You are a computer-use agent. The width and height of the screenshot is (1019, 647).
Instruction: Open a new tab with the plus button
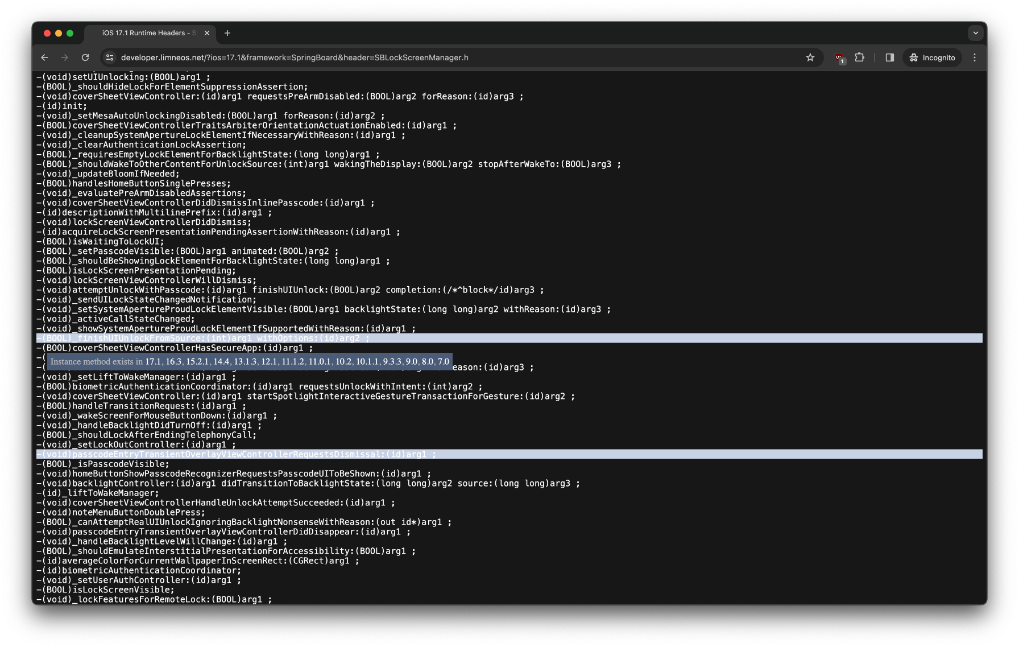coord(227,33)
